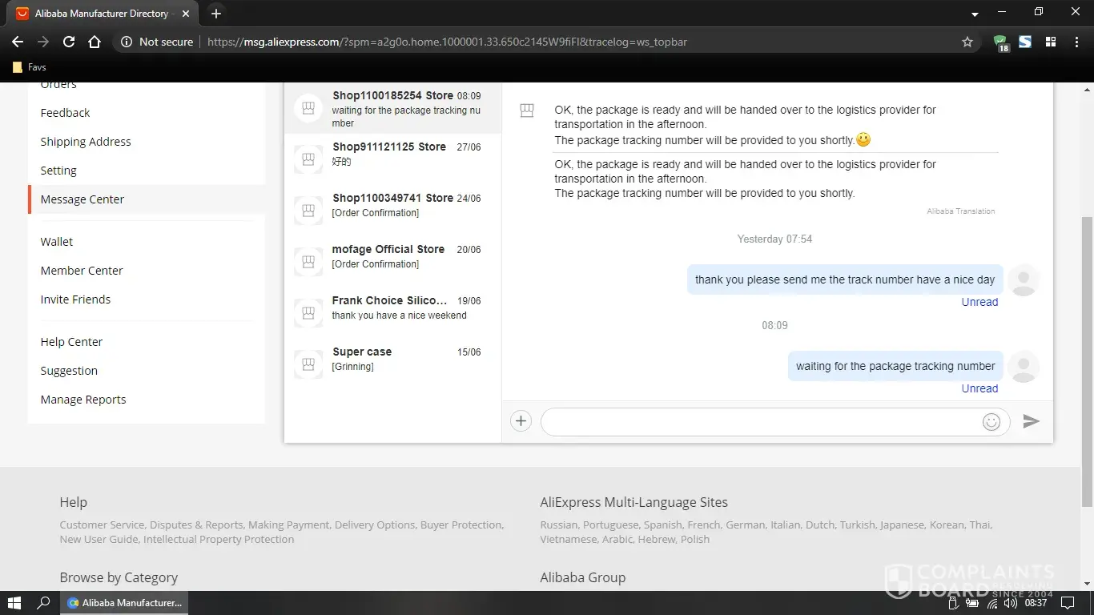Reload the page using the refresh icon
Viewport: 1094px width, 615px height.
coord(69,42)
